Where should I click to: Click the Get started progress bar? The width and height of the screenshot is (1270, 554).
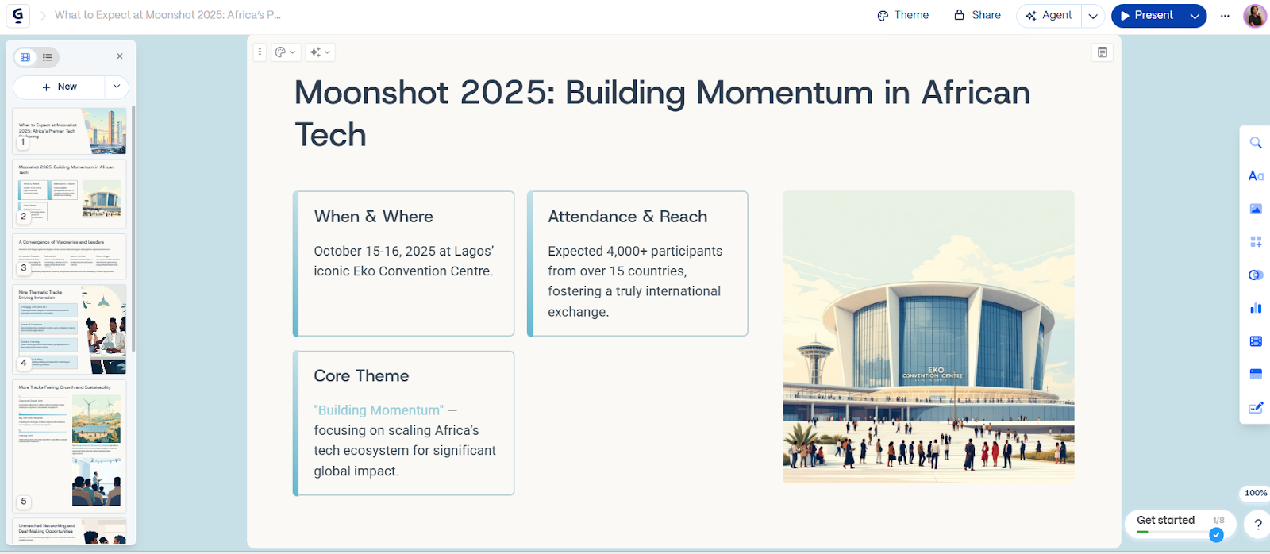click(1172, 532)
